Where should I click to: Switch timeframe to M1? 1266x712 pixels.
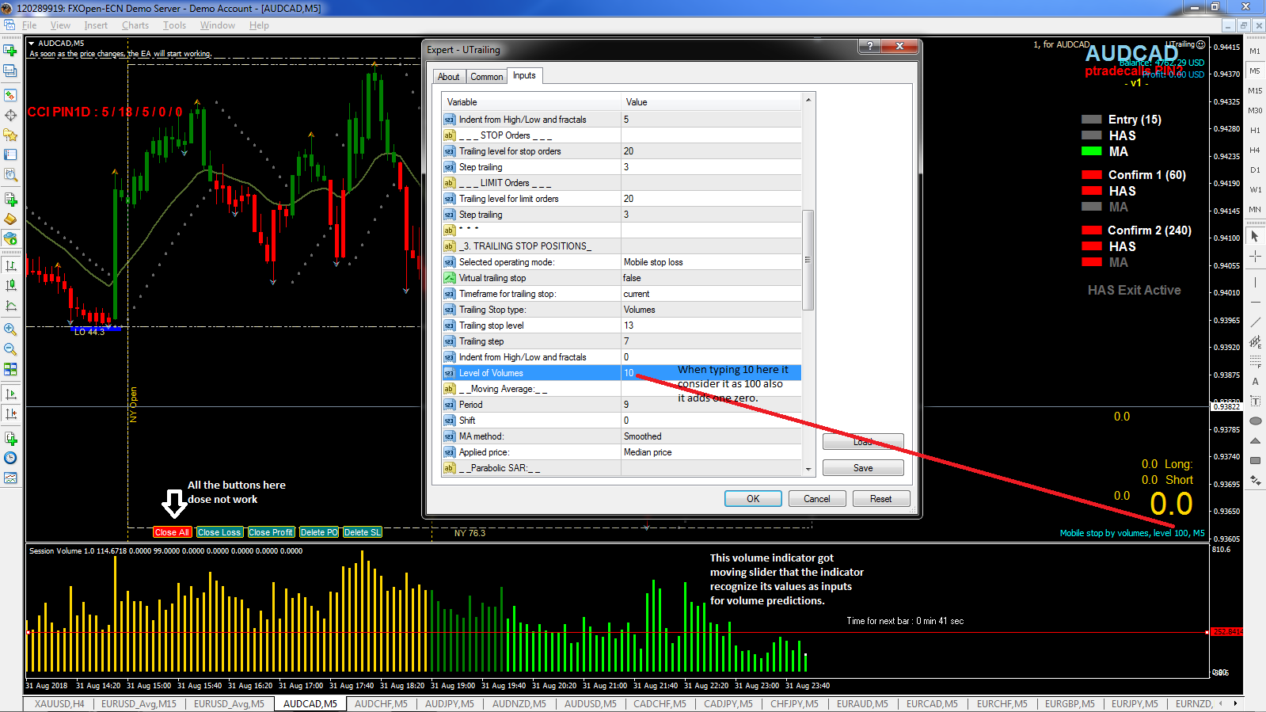tap(1255, 51)
